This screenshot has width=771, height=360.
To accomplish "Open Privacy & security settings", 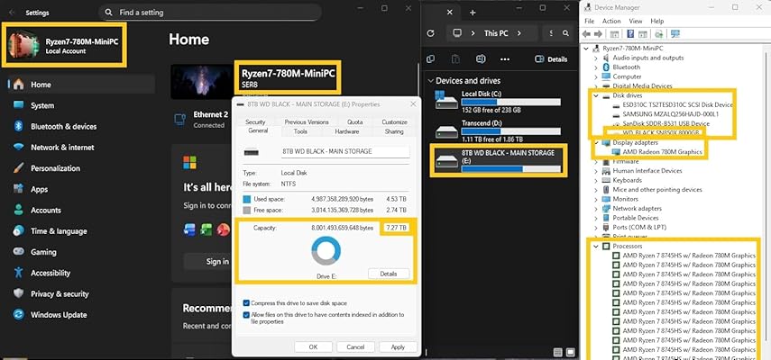I will (59, 293).
